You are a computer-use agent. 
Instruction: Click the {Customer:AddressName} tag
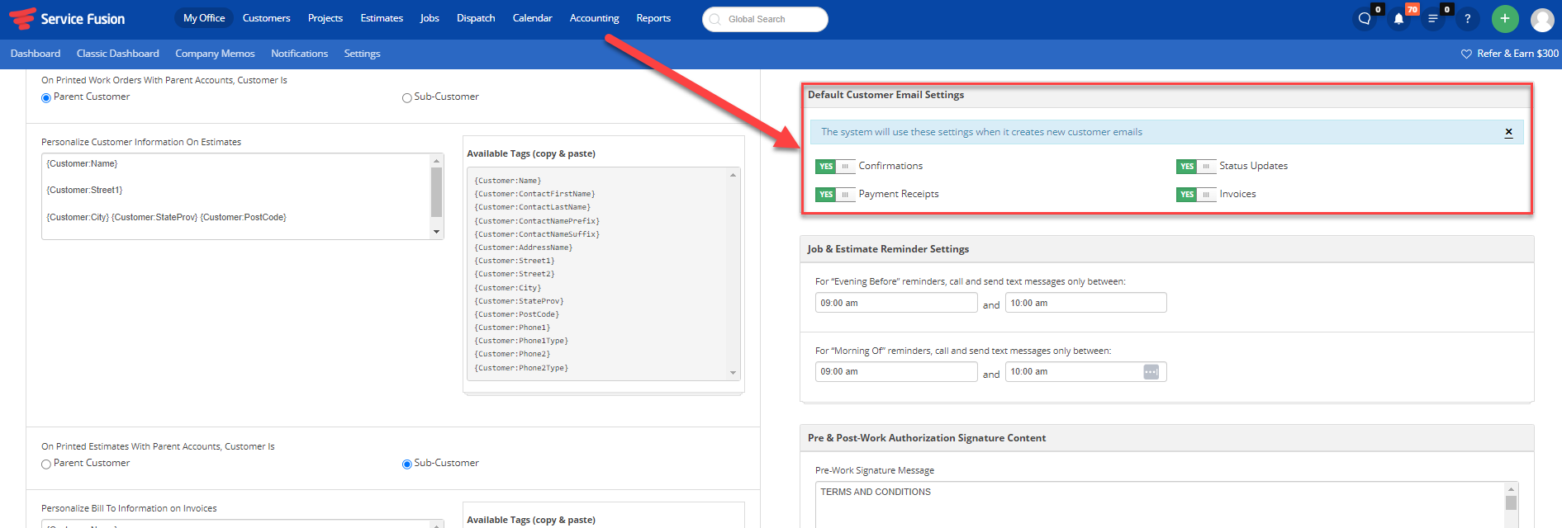pyautogui.click(x=523, y=247)
